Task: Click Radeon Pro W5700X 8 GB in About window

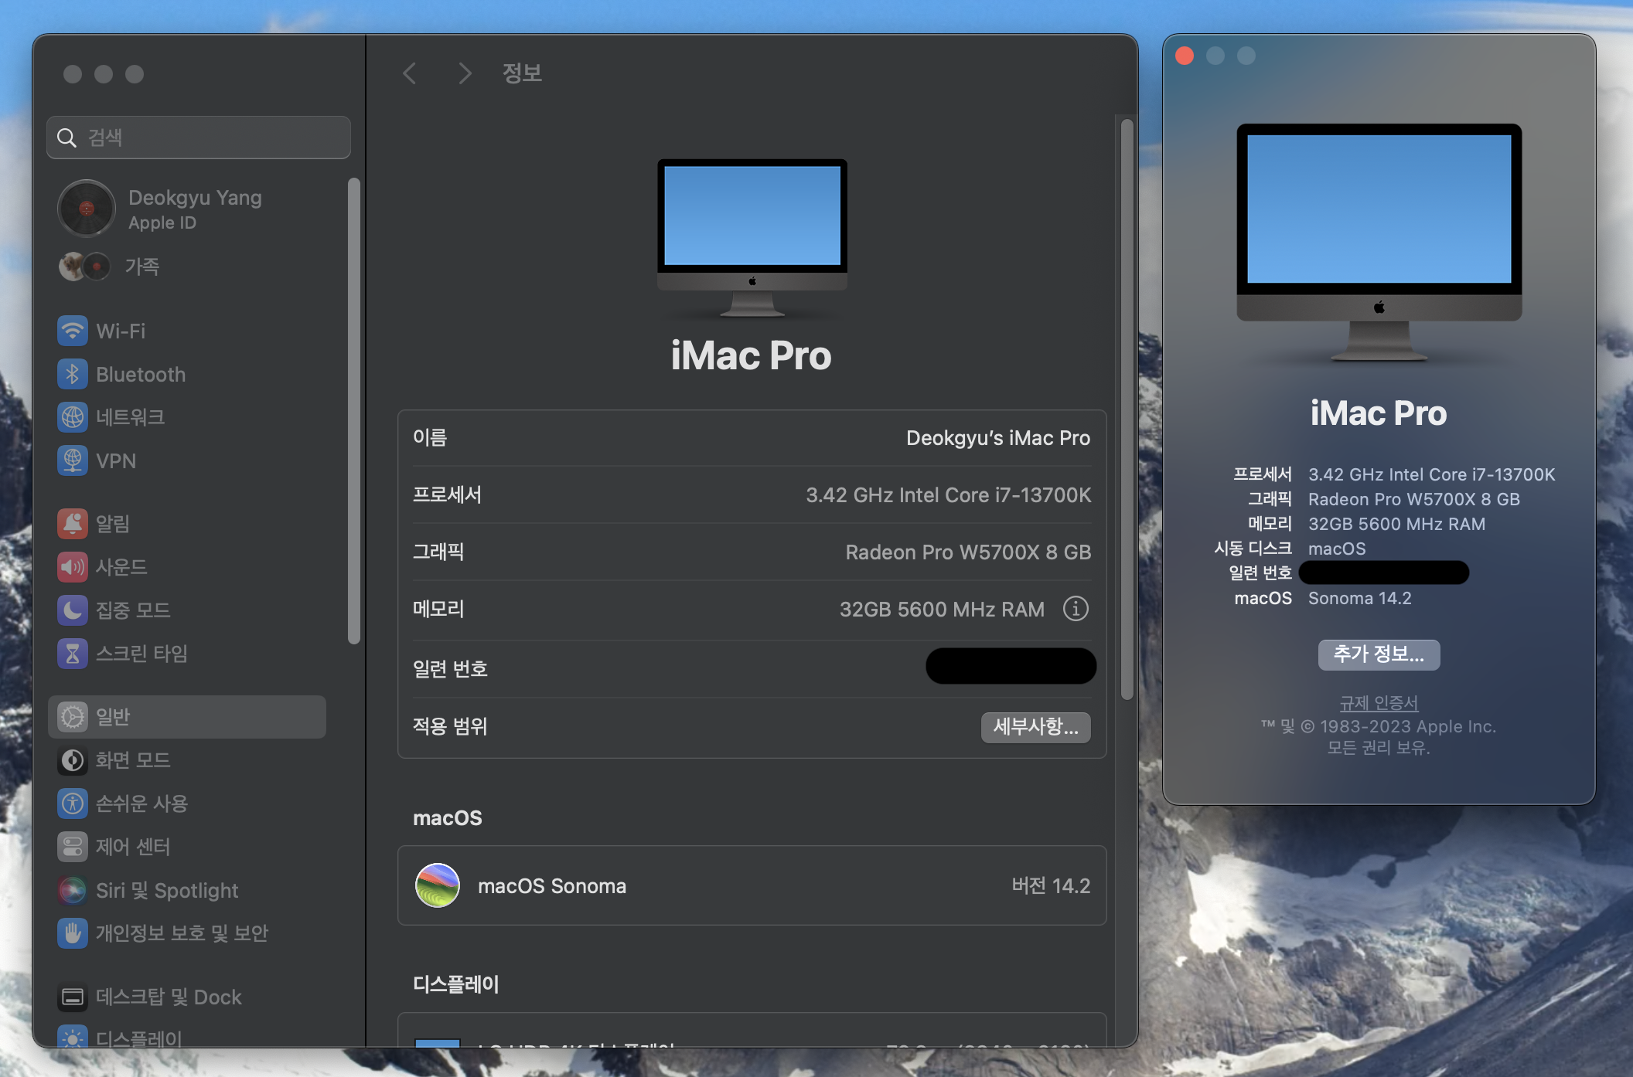Action: 1414,499
